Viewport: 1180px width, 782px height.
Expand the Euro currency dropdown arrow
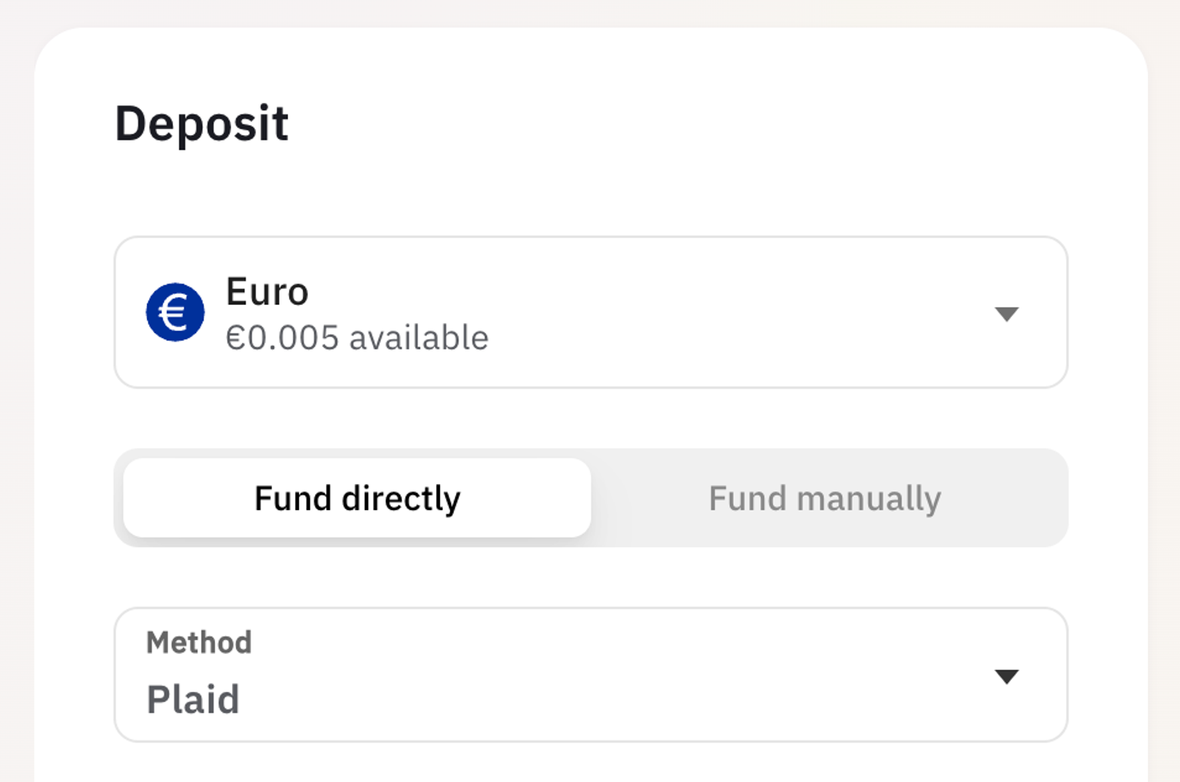point(1006,313)
